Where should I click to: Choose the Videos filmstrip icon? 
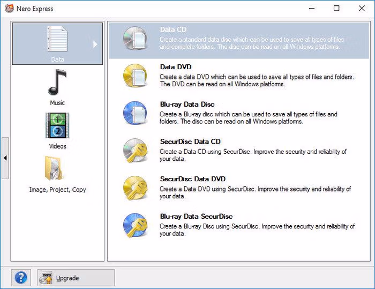pos(57,125)
